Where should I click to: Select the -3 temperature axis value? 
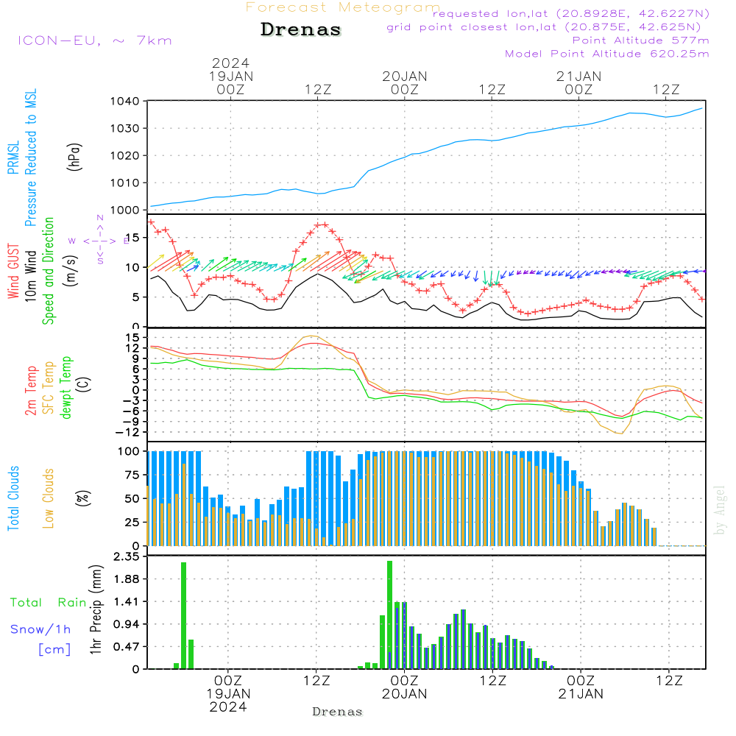[x=132, y=401]
